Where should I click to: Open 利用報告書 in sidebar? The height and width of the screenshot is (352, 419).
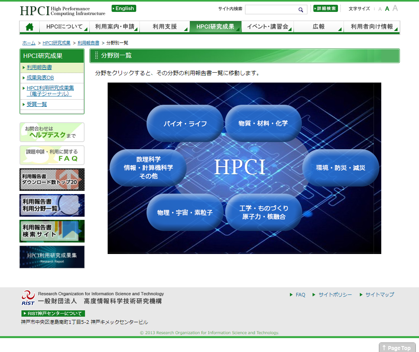39,67
